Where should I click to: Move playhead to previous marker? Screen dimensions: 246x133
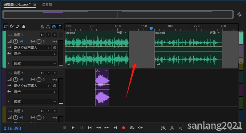click(x=90, y=127)
